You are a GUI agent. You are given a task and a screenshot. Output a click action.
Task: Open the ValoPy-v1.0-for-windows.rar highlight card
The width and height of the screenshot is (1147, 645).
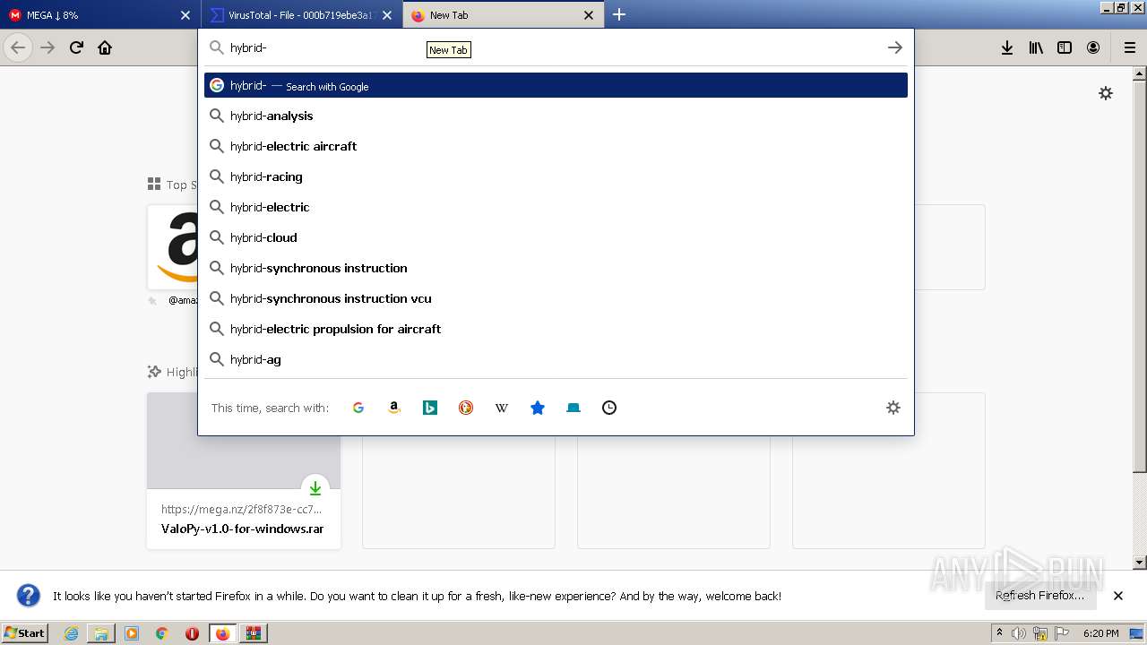pos(244,493)
